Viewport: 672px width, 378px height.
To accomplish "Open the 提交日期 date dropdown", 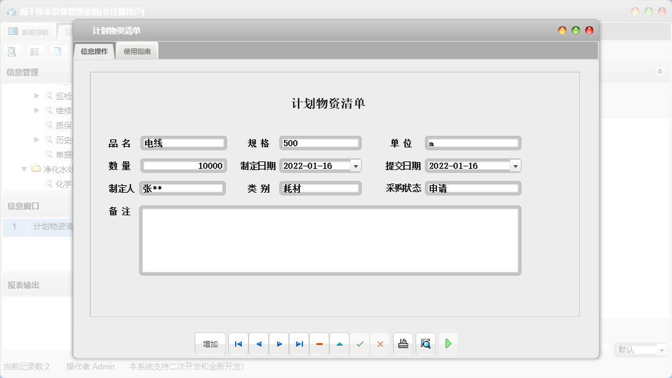I will pyautogui.click(x=515, y=166).
